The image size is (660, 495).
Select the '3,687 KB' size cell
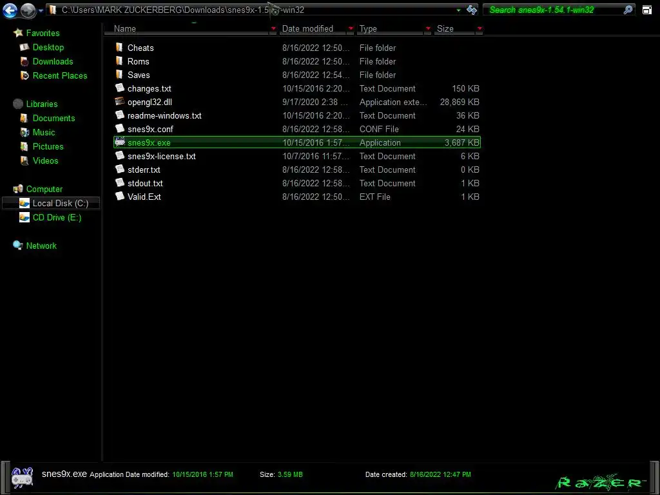tap(461, 142)
